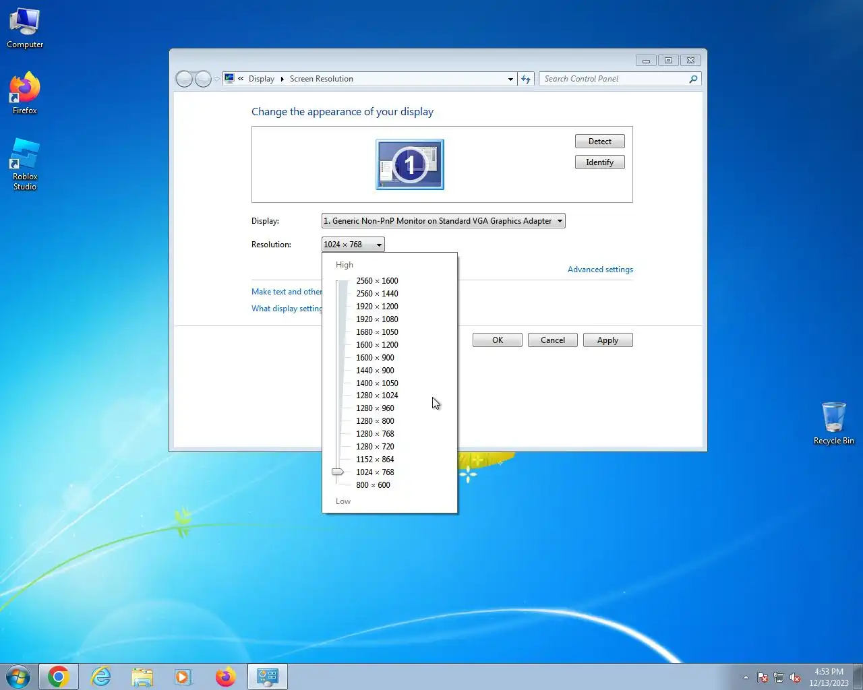Click the Back navigation arrow button
Image resolution: width=863 pixels, height=690 pixels.
point(184,79)
